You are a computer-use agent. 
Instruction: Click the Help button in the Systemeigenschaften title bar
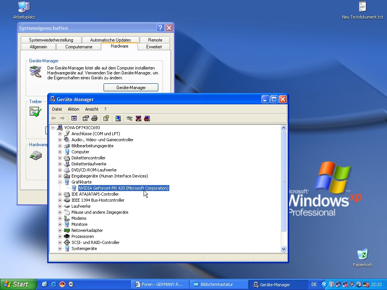[160, 28]
